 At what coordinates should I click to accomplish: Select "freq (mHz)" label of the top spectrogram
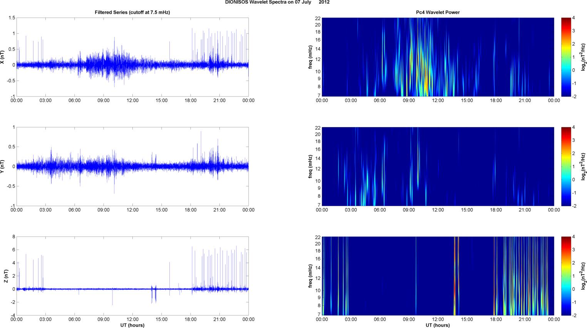point(310,57)
